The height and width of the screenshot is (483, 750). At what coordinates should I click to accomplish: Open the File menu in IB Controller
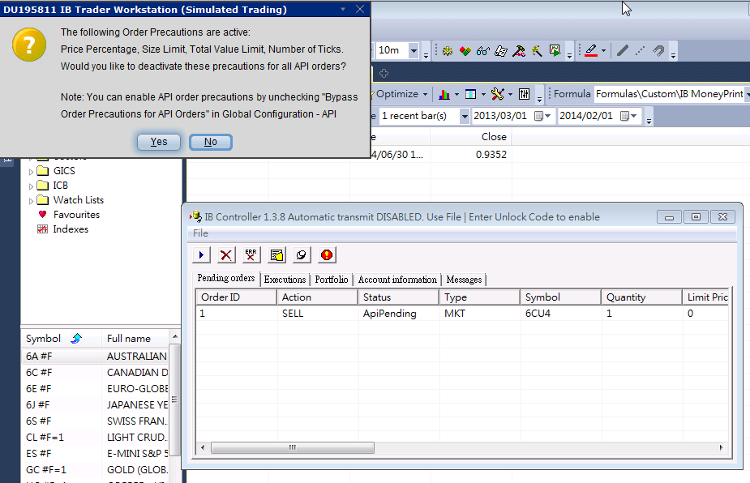point(200,233)
